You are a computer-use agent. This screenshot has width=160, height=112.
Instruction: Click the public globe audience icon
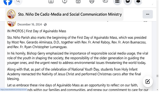(x=45, y=25)
